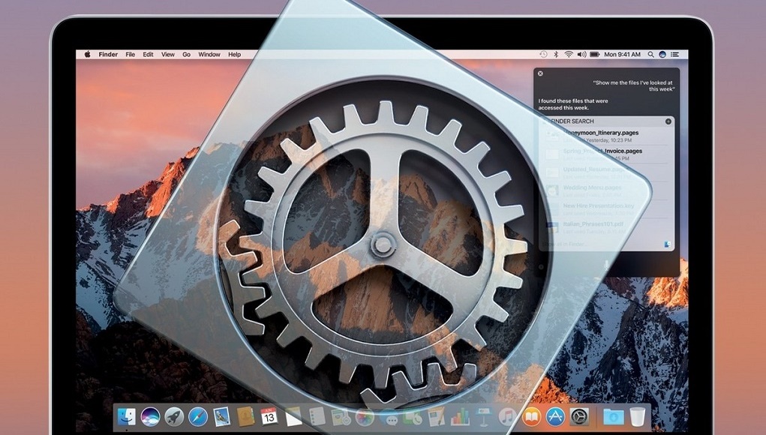This screenshot has width=766, height=435.
Task: Open Spotlight search magnifier in menu bar
Action: click(650, 55)
